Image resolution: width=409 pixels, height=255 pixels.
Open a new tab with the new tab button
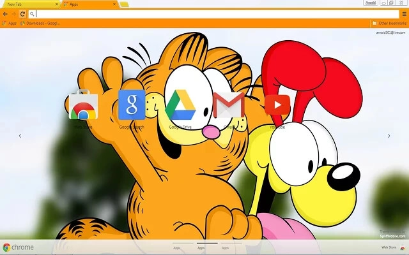124,4
